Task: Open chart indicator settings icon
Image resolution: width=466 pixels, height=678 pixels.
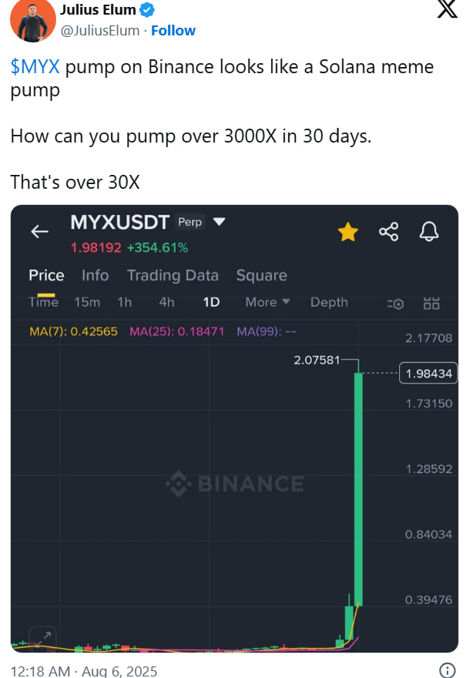Action: (397, 304)
